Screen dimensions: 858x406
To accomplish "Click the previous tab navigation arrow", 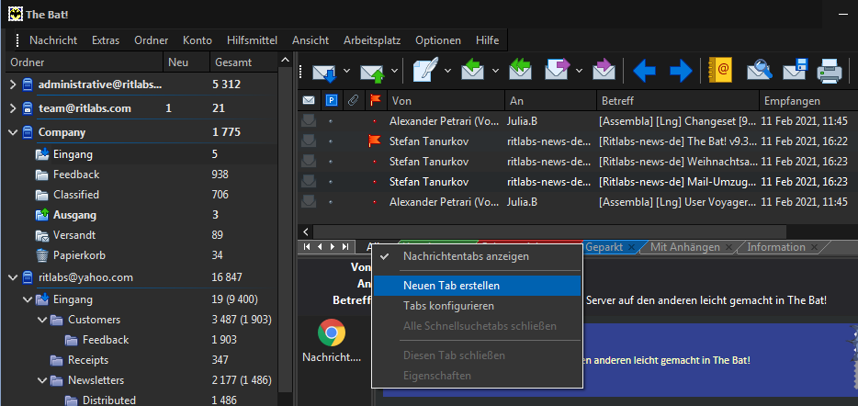I will tap(320, 247).
